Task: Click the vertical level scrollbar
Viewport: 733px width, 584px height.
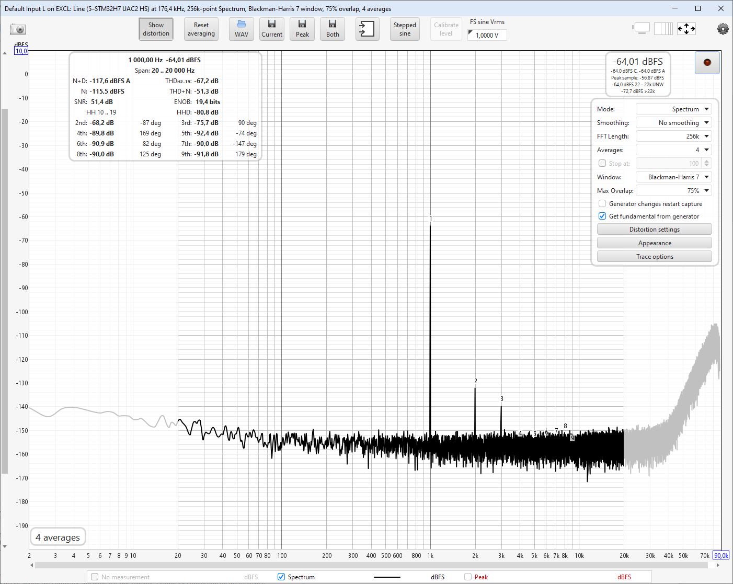Action: [5, 291]
